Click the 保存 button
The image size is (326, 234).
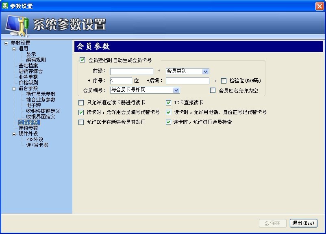[273, 223]
